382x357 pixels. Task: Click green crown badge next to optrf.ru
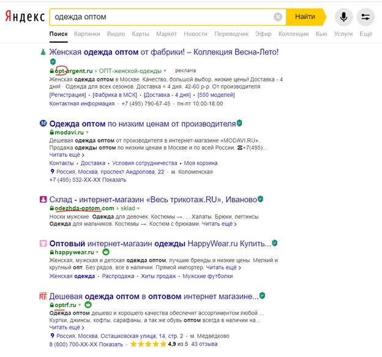[x=88, y=304]
